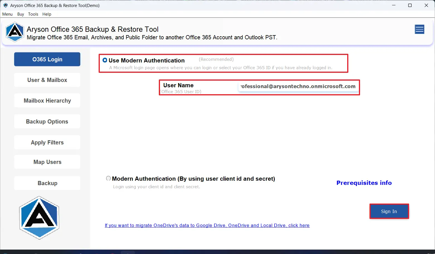Click inside the User Name input field
435x254 pixels.
[298, 86]
